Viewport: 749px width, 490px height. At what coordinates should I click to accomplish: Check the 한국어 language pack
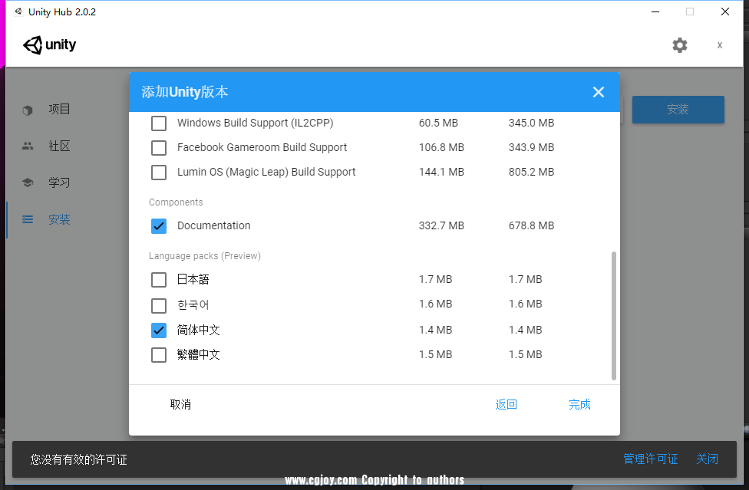[159, 305]
